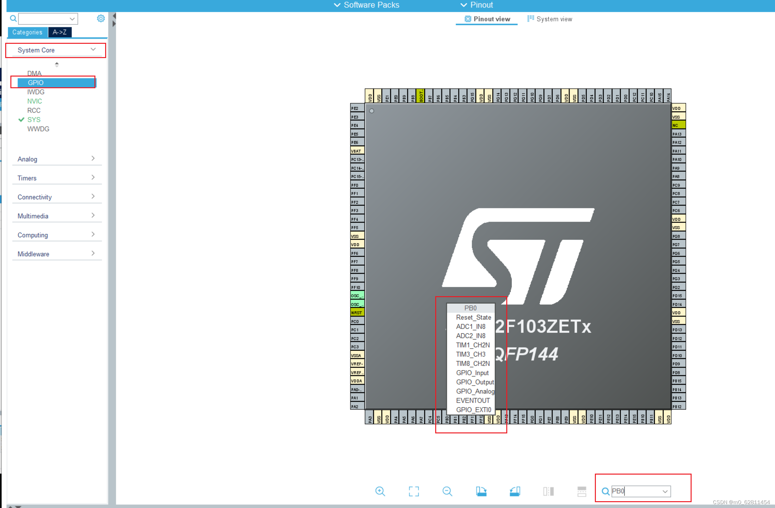Switch to the System view tab
775x508 pixels.
pyautogui.click(x=554, y=19)
